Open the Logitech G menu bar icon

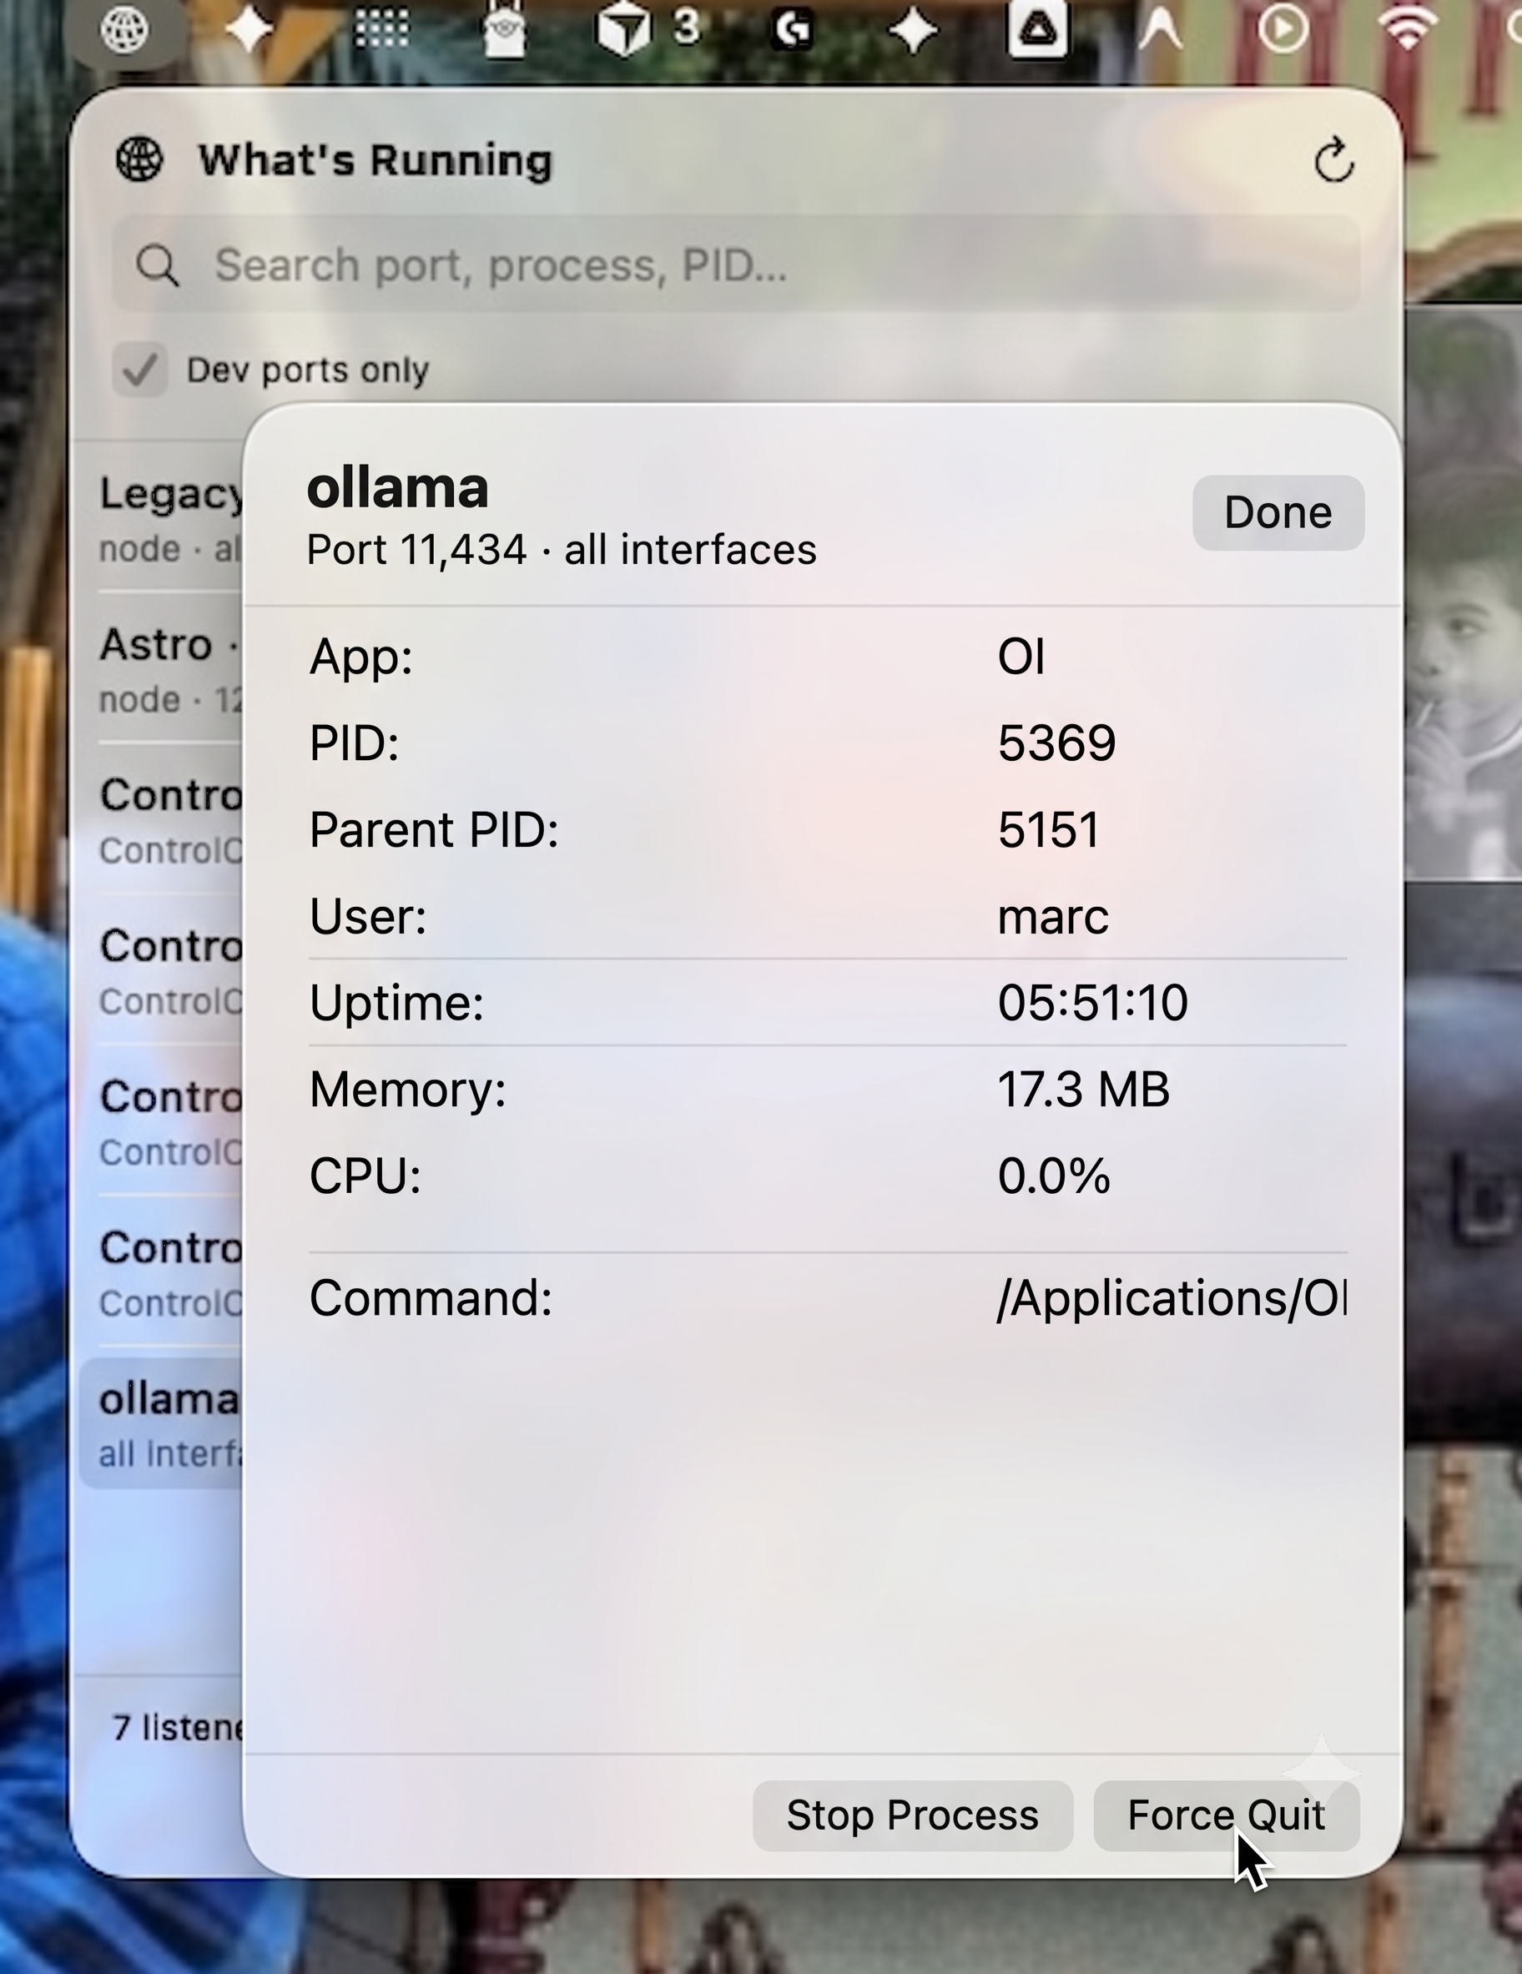793,30
